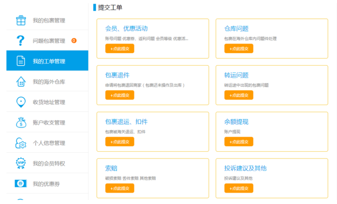The height and width of the screenshot is (204, 337).
Task: Click 点此提交 under 投诉建议及其他
Action: 239,188
